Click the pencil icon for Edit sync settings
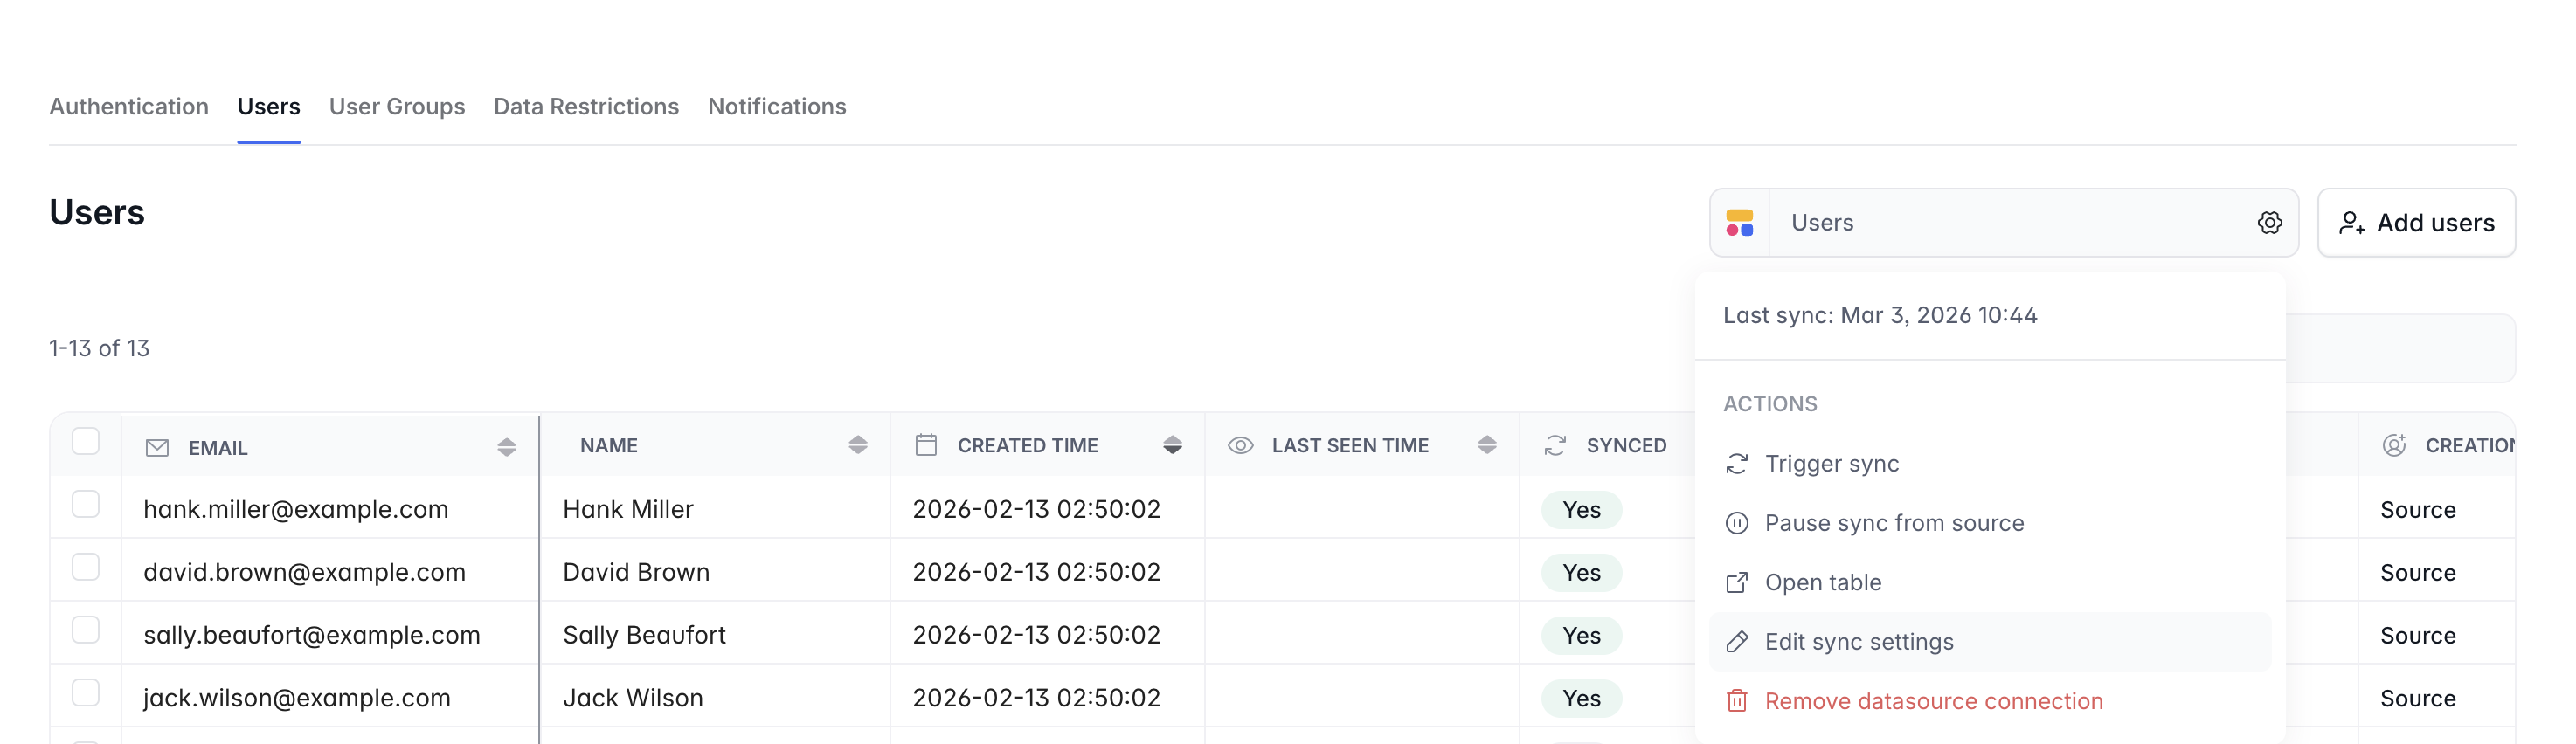The height and width of the screenshot is (744, 2576). (1737, 642)
